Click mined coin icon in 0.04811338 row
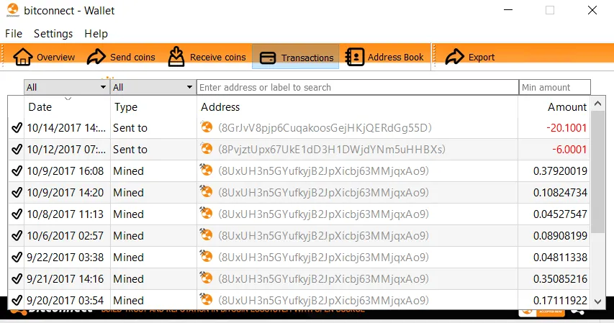Viewport: 614px width, 323px height. (x=206, y=256)
